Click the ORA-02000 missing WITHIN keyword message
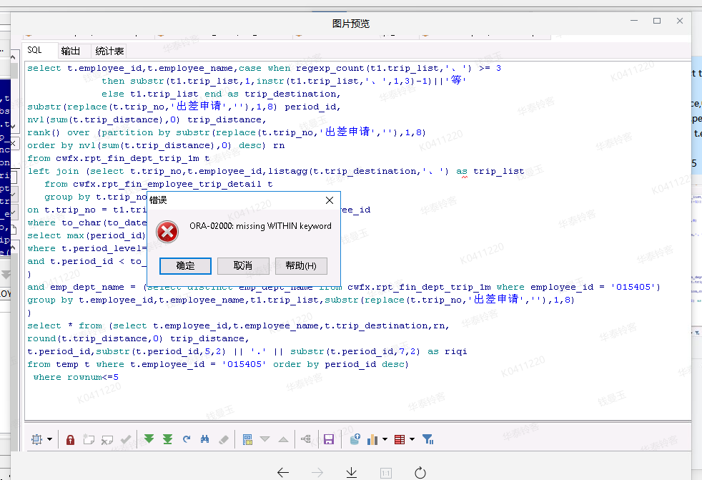The width and height of the screenshot is (702, 480). (260, 226)
